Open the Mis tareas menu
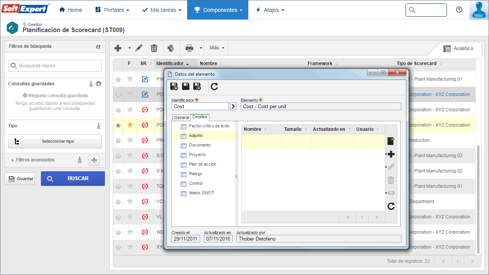The width and height of the screenshot is (489, 275). click(161, 10)
